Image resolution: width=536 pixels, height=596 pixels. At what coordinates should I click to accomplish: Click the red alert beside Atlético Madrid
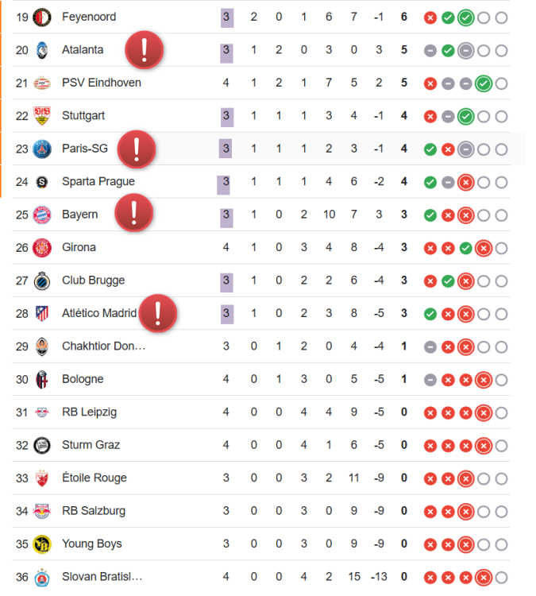pyautogui.click(x=158, y=313)
